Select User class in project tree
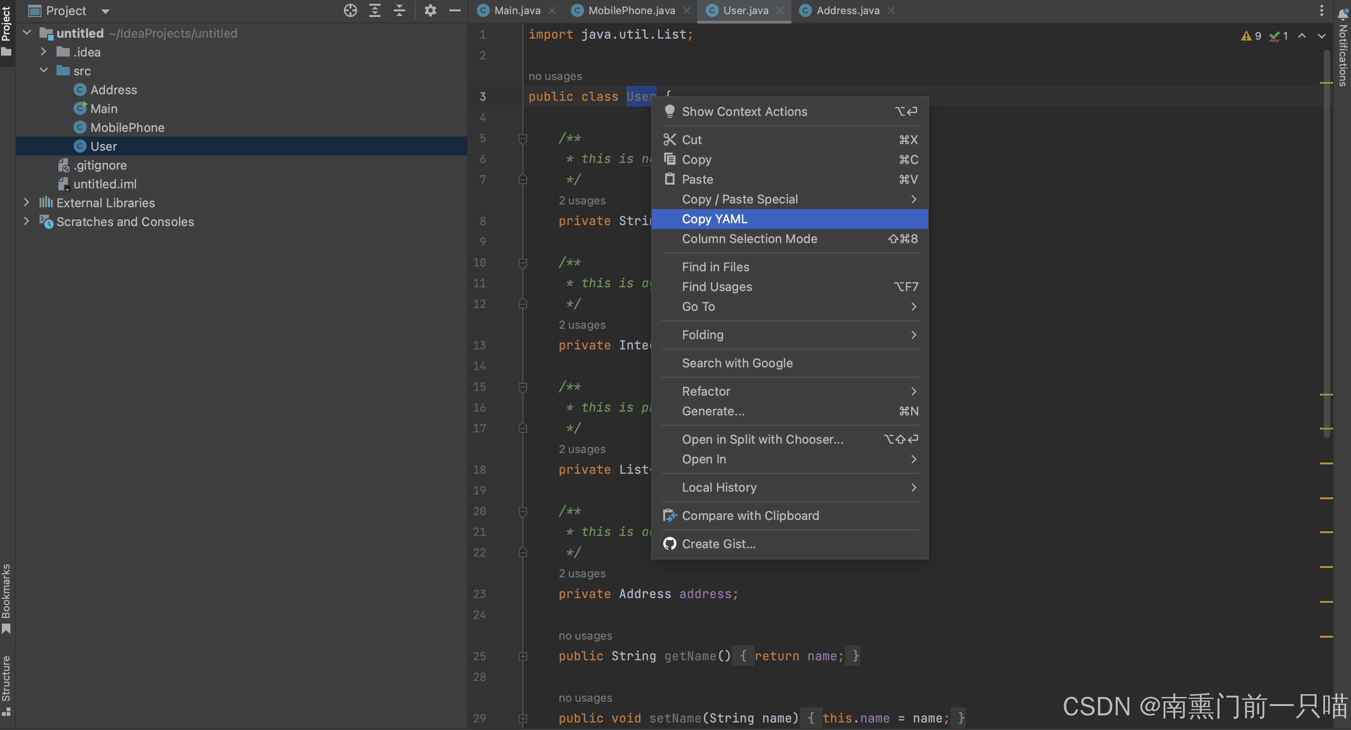Image resolution: width=1351 pixels, height=730 pixels. click(x=241, y=146)
